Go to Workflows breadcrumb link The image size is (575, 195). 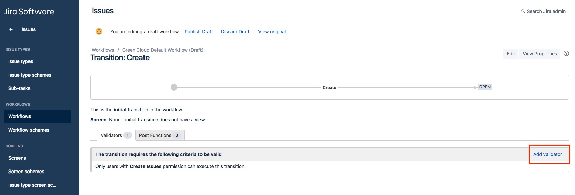(x=103, y=50)
